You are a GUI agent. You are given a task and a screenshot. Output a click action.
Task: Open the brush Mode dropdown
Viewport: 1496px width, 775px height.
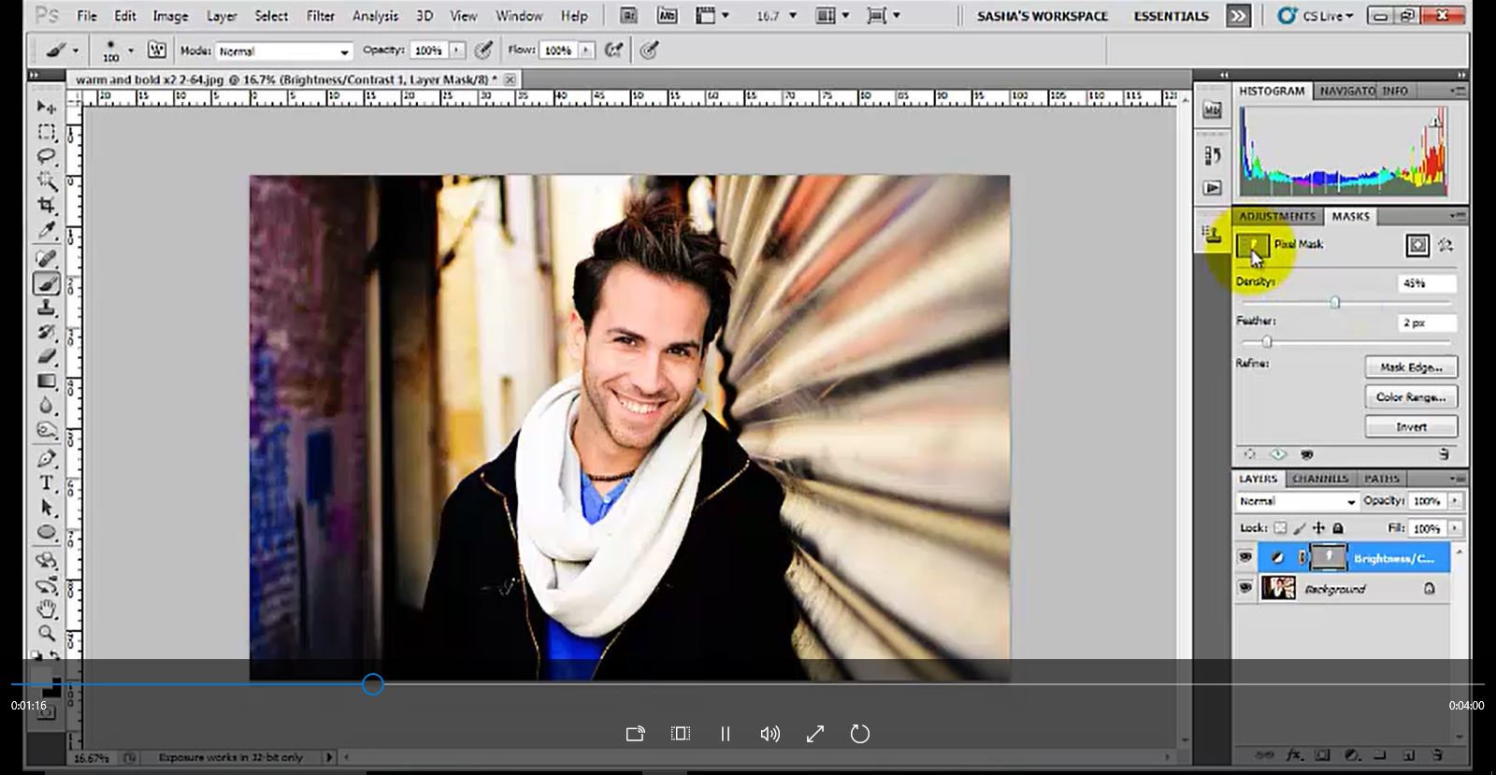pos(283,51)
